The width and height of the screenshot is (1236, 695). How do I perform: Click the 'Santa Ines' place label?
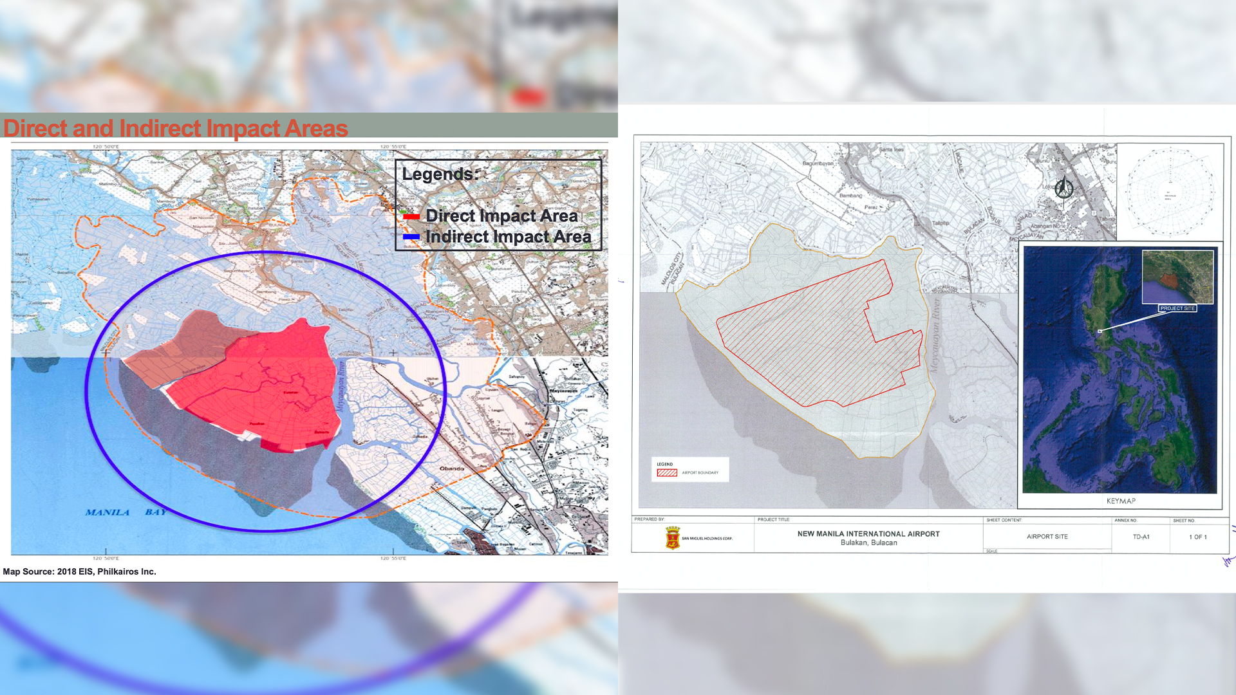click(x=892, y=149)
